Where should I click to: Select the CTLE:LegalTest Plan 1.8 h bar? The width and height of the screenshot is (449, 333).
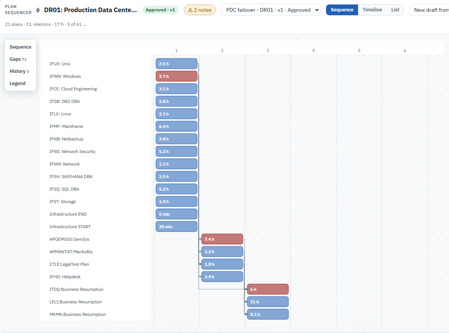click(222, 264)
